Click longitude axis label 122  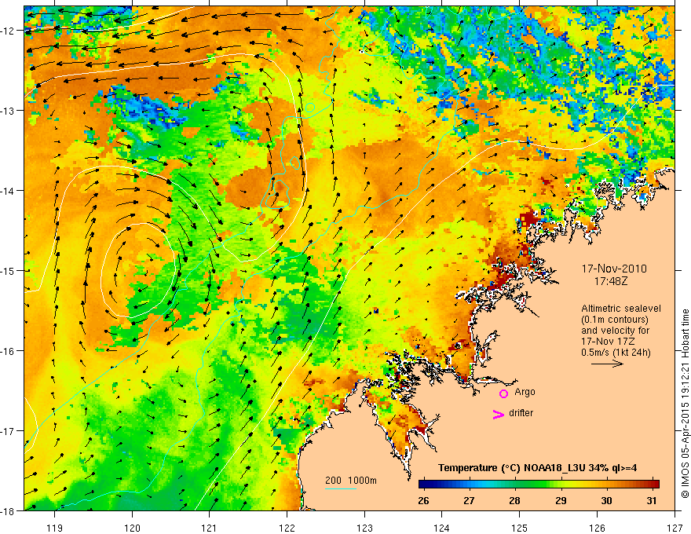[x=287, y=528]
